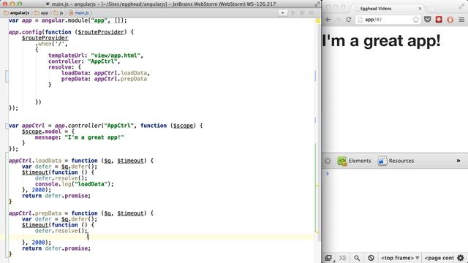Click the app breadcrumb folder in WebStorm
Viewport: 468px width, 263px height.
click(x=42, y=13)
